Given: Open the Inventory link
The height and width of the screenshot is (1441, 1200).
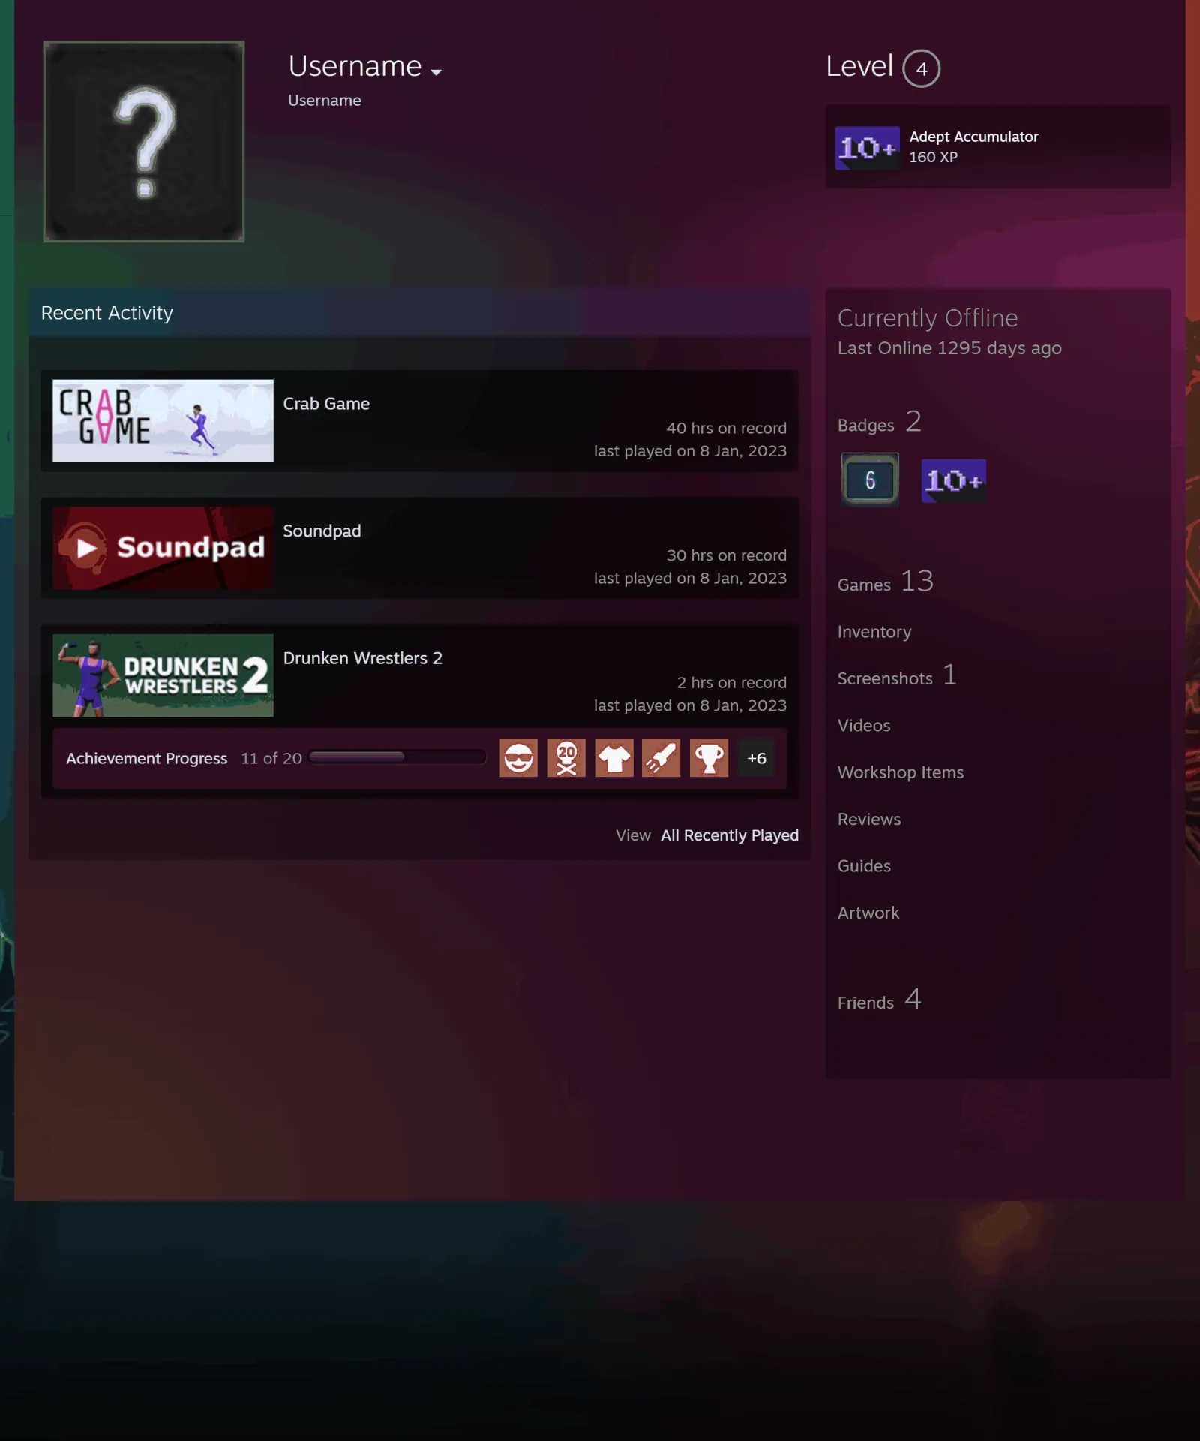Looking at the screenshot, I should (874, 632).
